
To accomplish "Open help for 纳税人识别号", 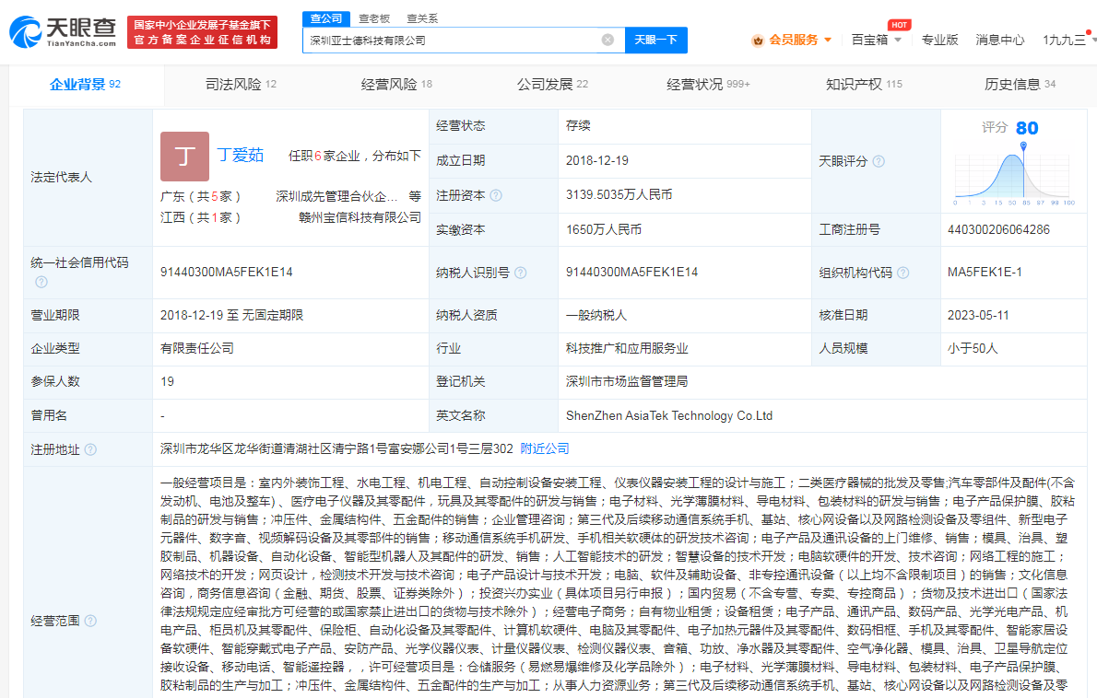I will (521, 273).
